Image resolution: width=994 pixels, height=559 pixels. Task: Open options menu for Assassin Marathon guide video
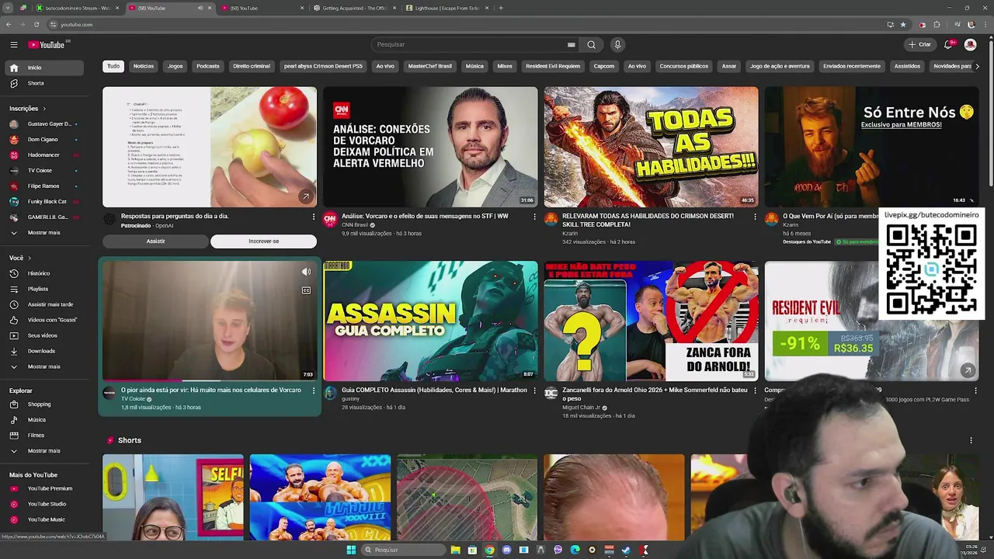pyautogui.click(x=534, y=391)
